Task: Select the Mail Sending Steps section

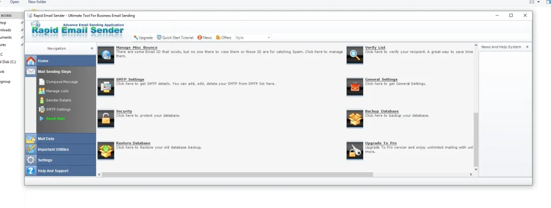Action: (60, 71)
